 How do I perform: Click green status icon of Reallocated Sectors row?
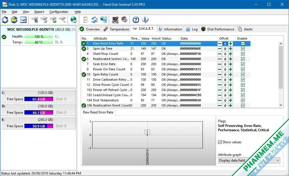84,59
